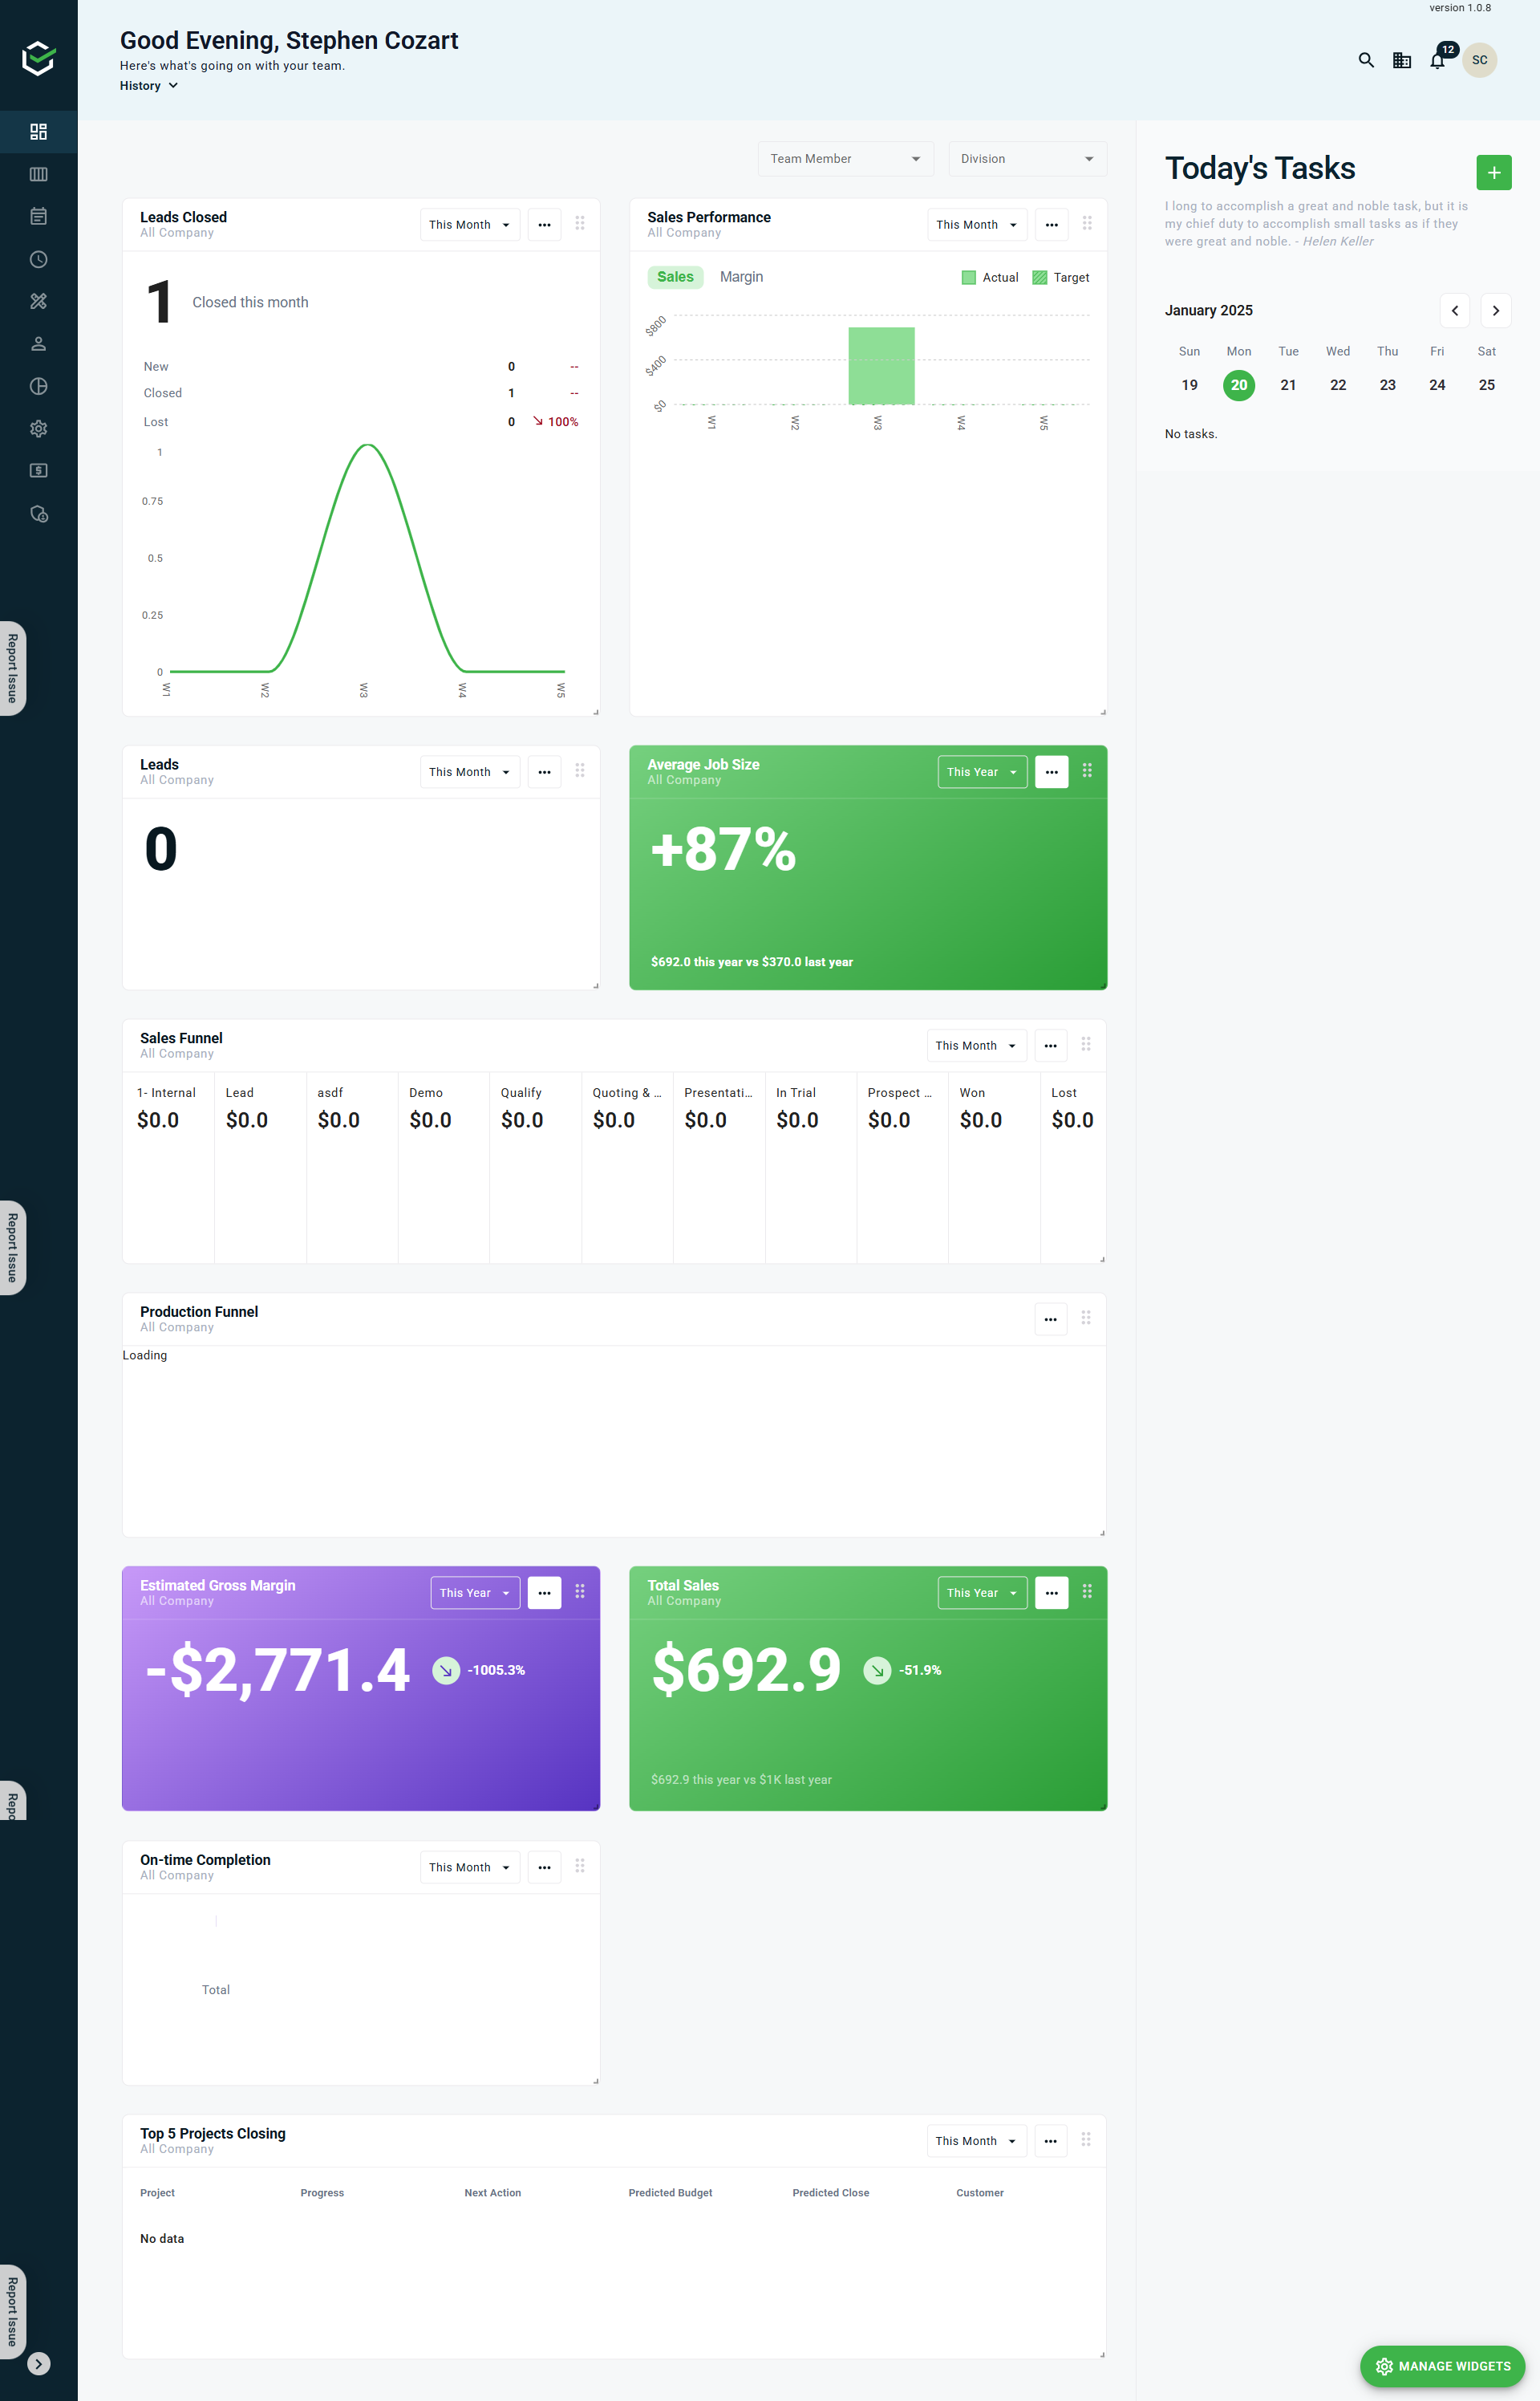Viewport: 1540px width, 2401px height.
Task: Add a new task with plus button
Action: click(x=1494, y=172)
